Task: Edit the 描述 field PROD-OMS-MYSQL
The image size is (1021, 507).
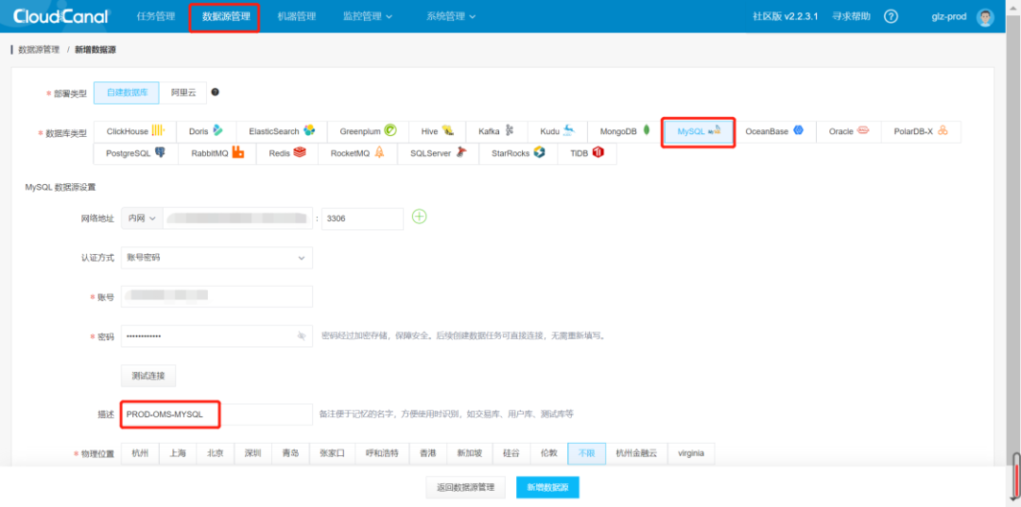Action: pos(216,414)
